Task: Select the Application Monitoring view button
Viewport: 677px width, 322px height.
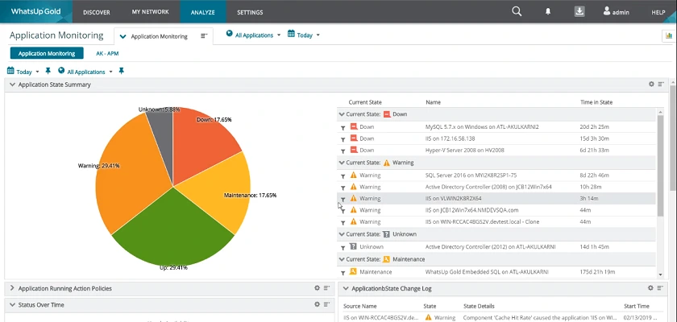Action: pyautogui.click(x=47, y=53)
